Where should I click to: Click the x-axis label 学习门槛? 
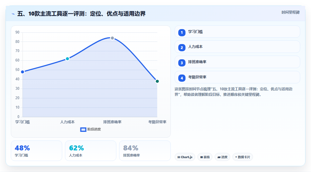click(22, 122)
